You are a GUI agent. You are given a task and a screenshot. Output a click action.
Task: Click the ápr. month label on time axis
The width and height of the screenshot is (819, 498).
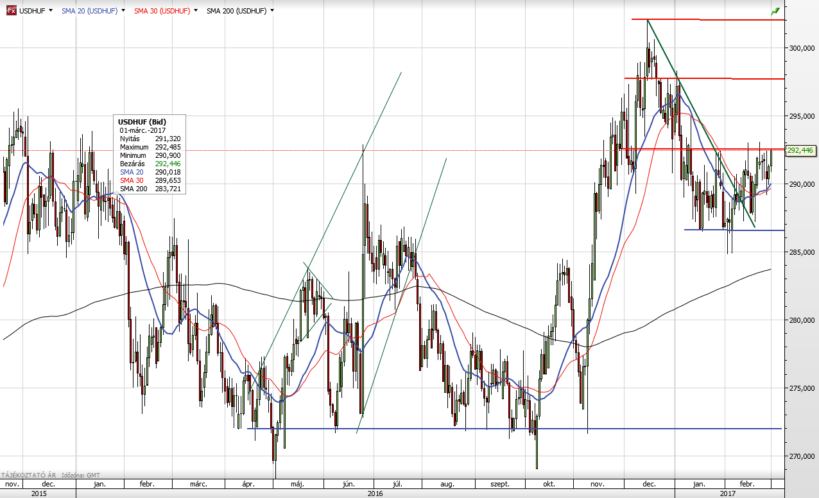[248, 484]
